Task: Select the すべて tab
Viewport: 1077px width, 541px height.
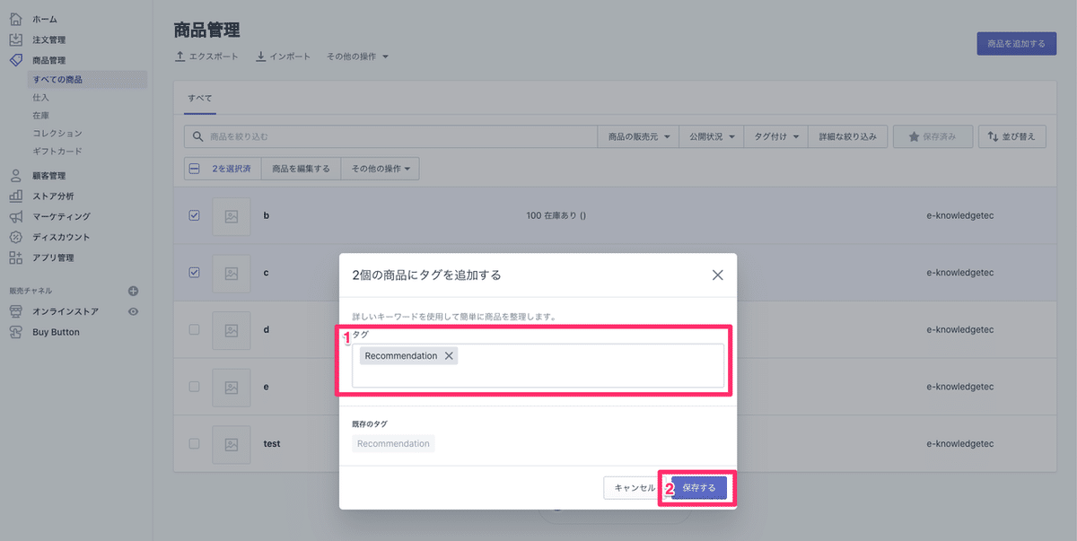Action: point(199,97)
